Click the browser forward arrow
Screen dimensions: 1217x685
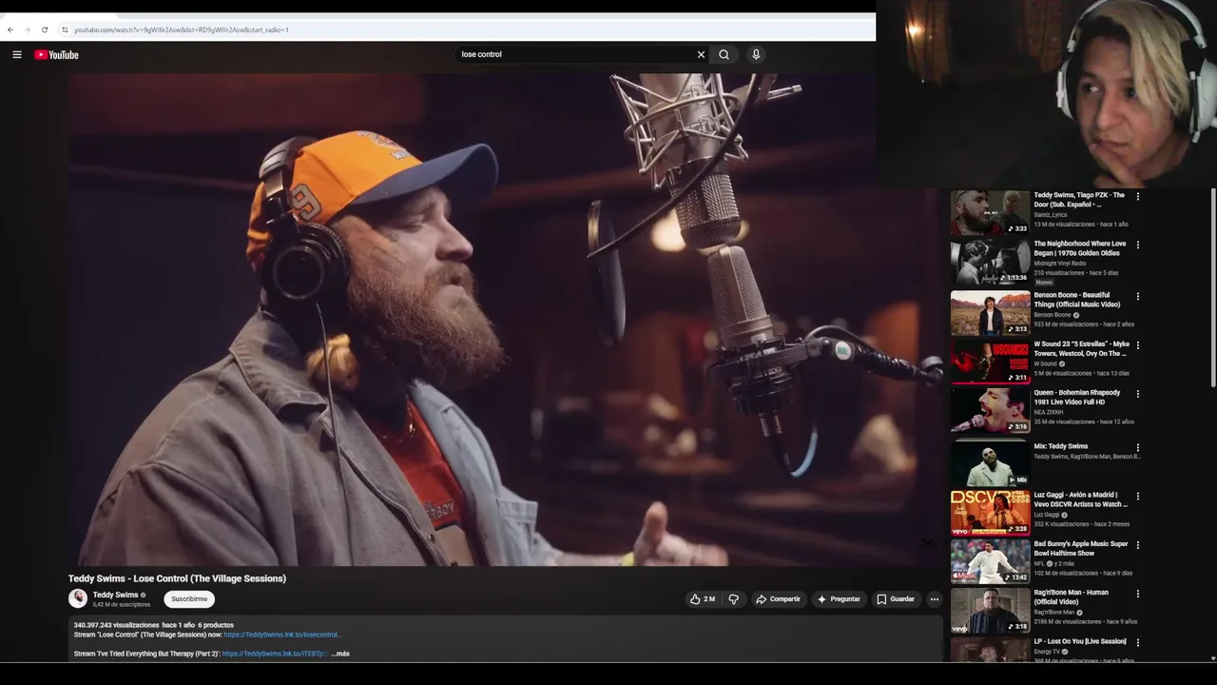tap(27, 29)
